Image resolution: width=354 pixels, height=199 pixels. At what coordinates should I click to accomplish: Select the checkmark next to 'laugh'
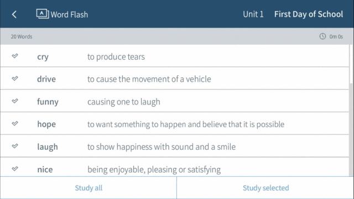pos(15,146)
